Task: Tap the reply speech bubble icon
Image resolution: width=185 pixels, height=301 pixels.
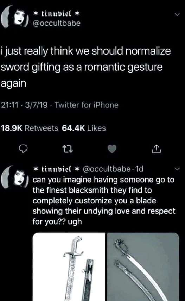Action: [23, 149]
